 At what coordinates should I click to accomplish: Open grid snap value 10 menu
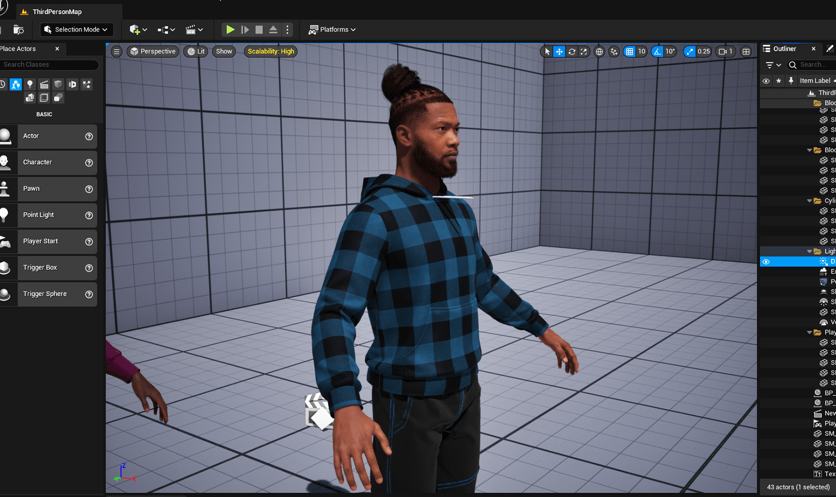click(642, 51)
